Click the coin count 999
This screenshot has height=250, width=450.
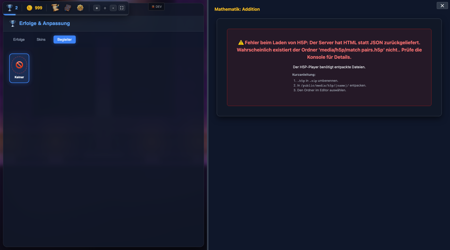click(x=38, y=8)
